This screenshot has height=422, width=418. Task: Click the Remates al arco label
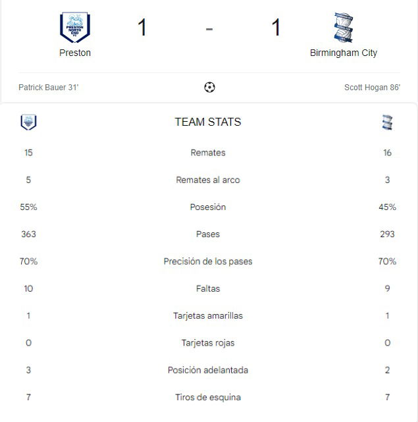click(x=208, y=180)
